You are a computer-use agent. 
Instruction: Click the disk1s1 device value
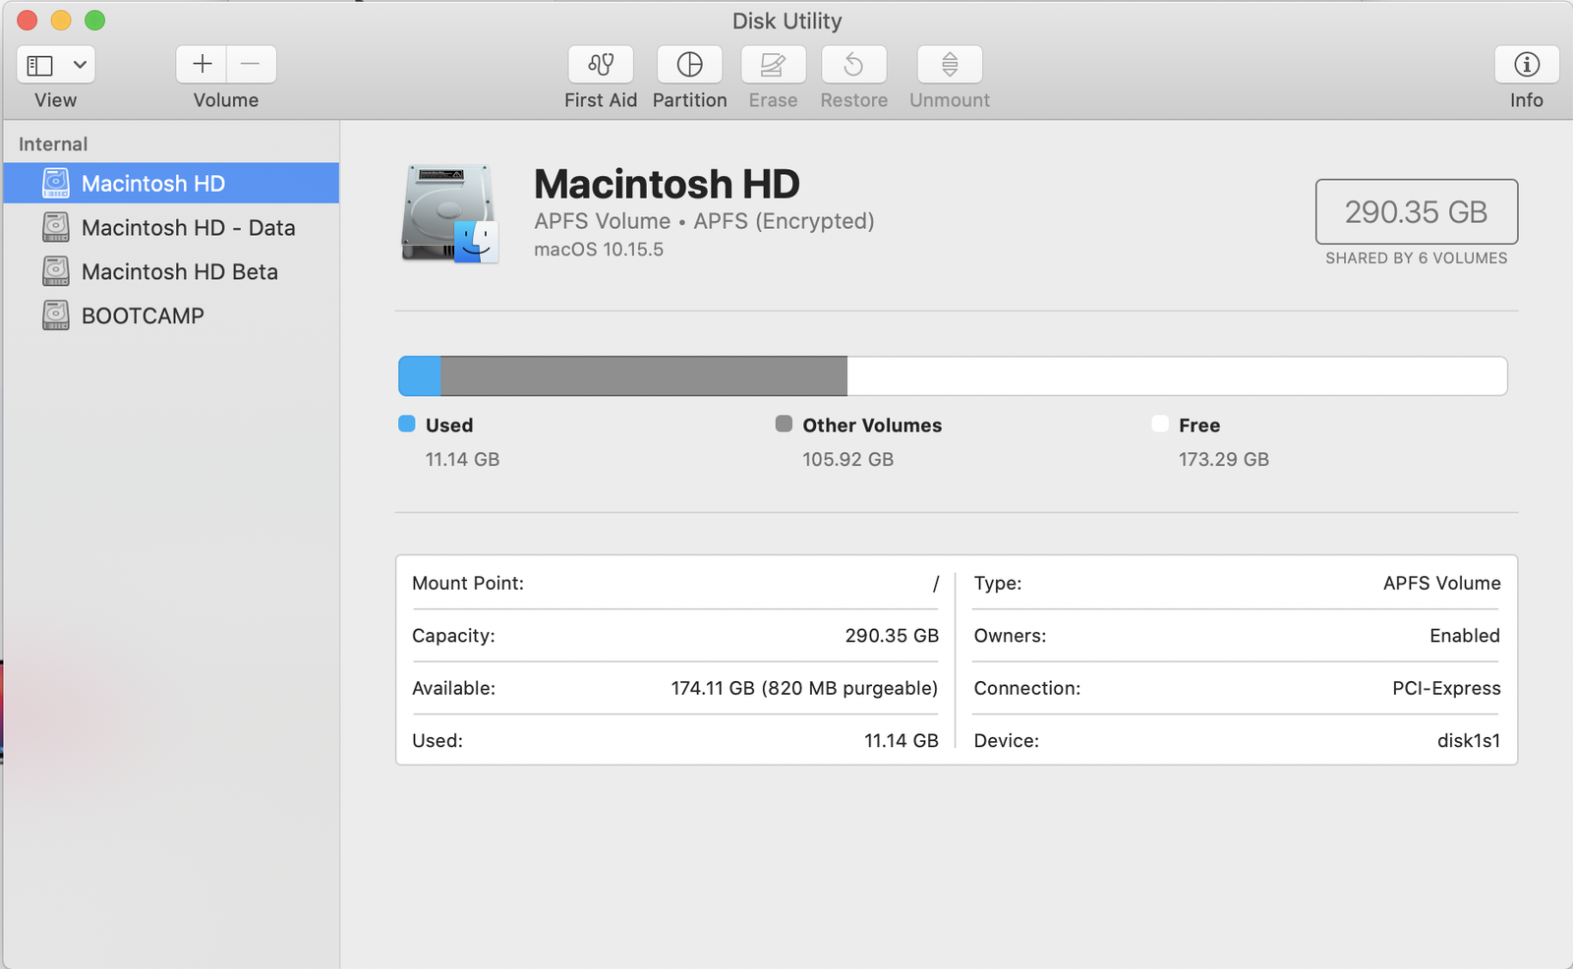(1469, 741)
